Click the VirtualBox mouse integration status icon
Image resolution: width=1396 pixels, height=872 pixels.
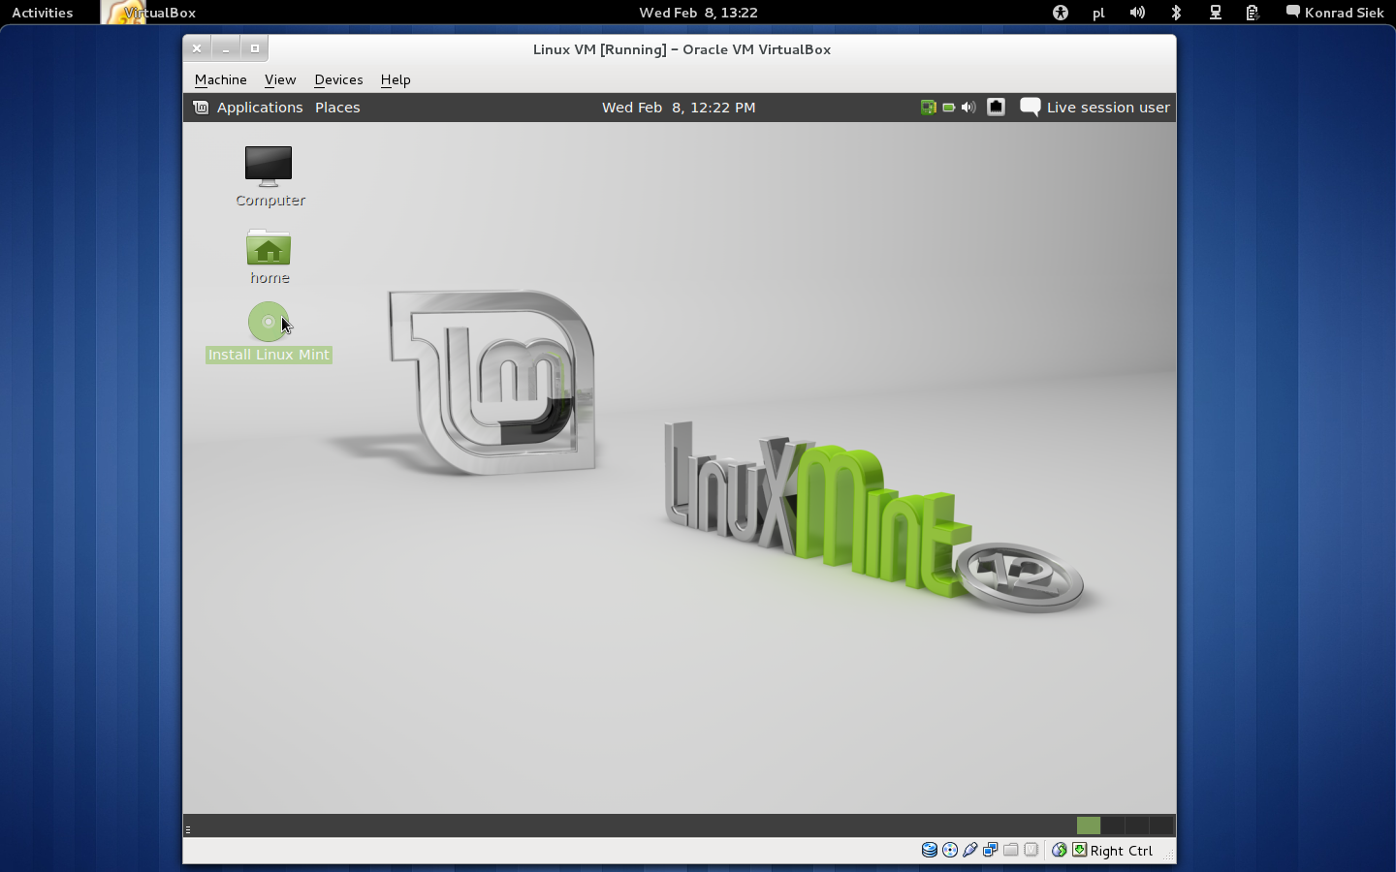(x=1060, y=850)
